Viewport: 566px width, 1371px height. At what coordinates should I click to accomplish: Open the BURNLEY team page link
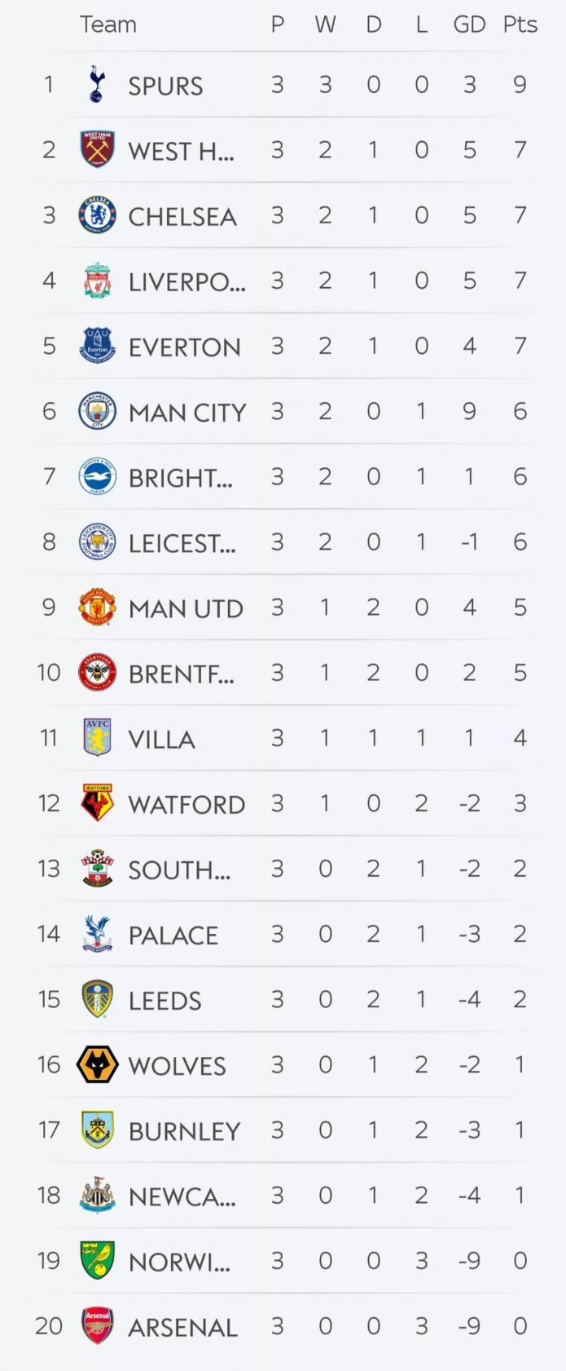coord(184,1131)
